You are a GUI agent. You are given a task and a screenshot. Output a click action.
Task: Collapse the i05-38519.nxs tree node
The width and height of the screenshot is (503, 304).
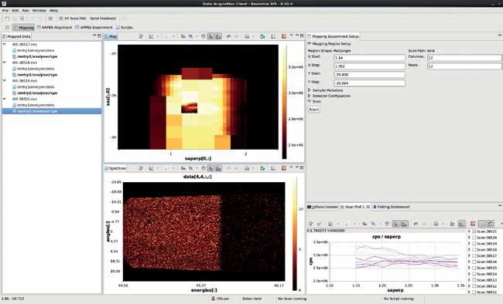tap(5, 81)
